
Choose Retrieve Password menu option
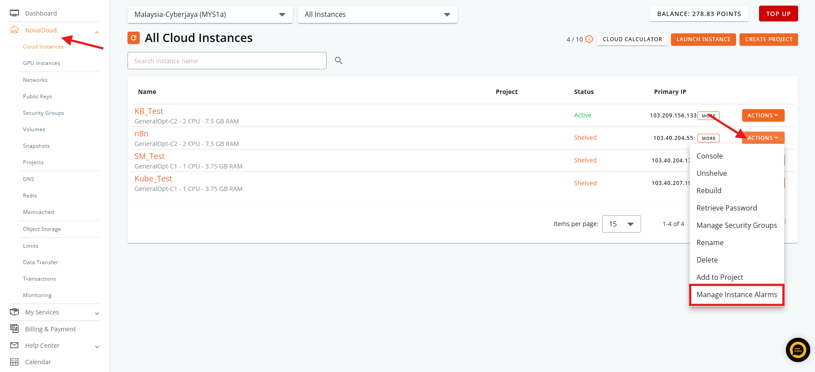pyautogui.click(x=736, y=208)
